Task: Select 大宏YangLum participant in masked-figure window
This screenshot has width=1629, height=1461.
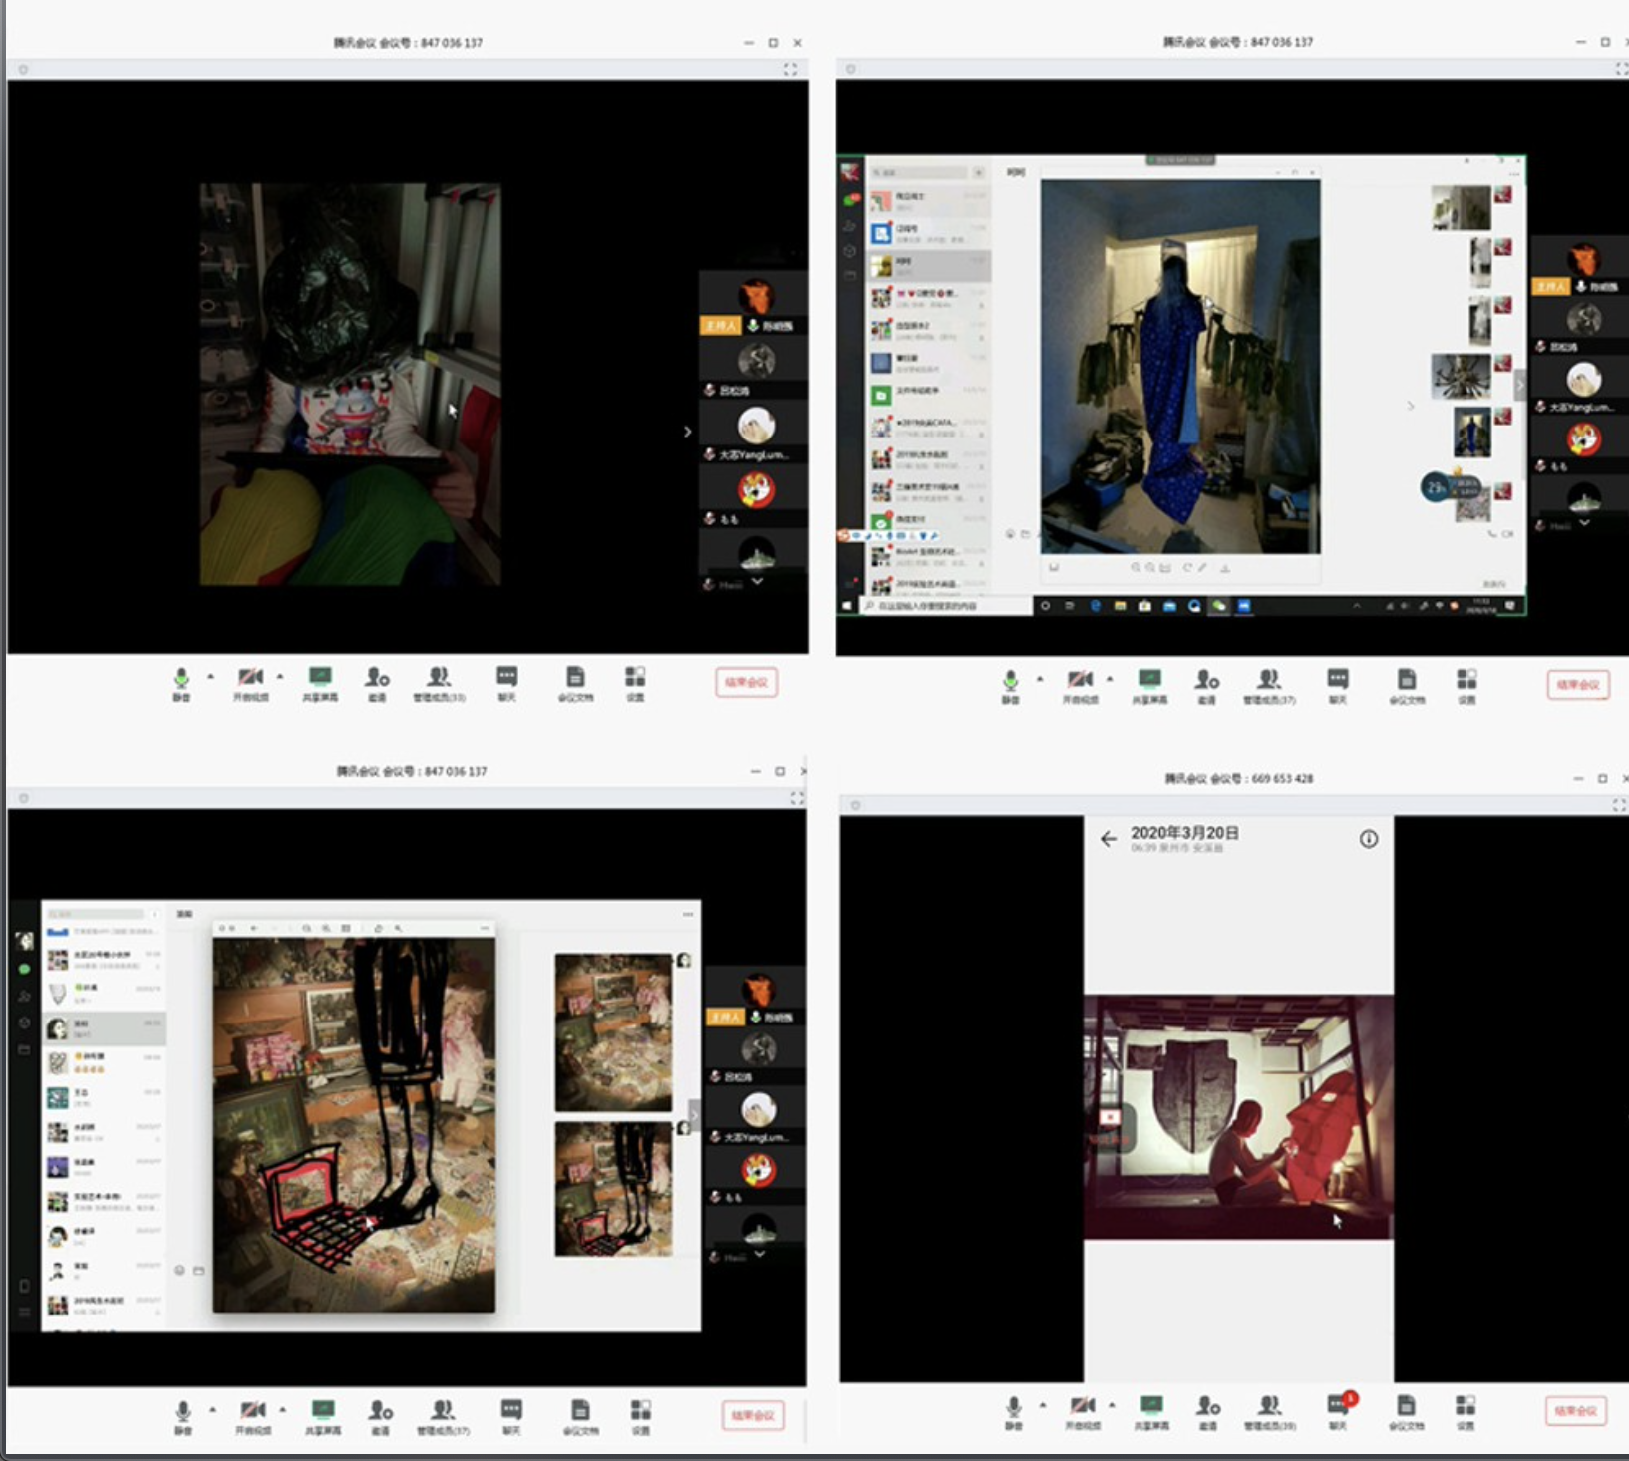Action: [756, 435]
